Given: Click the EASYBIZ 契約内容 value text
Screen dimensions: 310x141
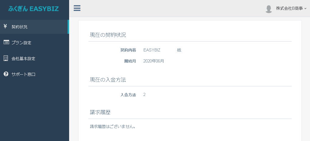Looking at the screenshot, I should point(152,50).
